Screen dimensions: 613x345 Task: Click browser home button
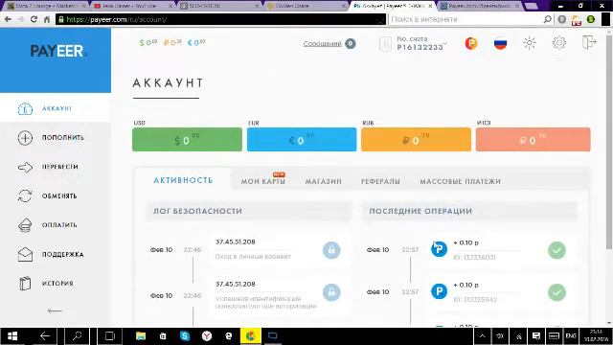tap(47, 19)
